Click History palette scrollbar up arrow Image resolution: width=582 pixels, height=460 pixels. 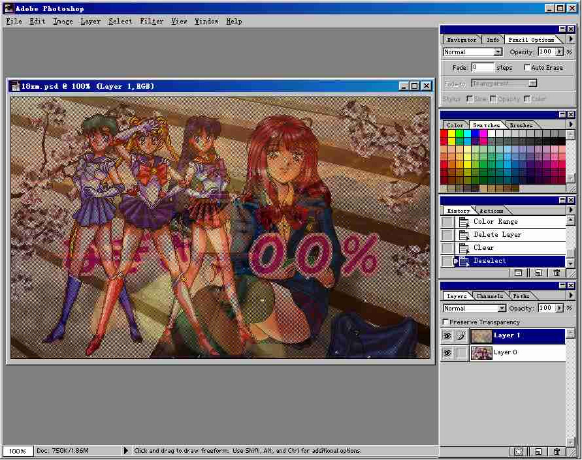click(x=570, y=221)
